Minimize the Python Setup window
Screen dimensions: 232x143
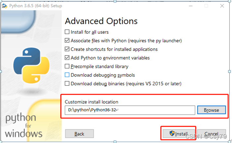tap(191, 6)
